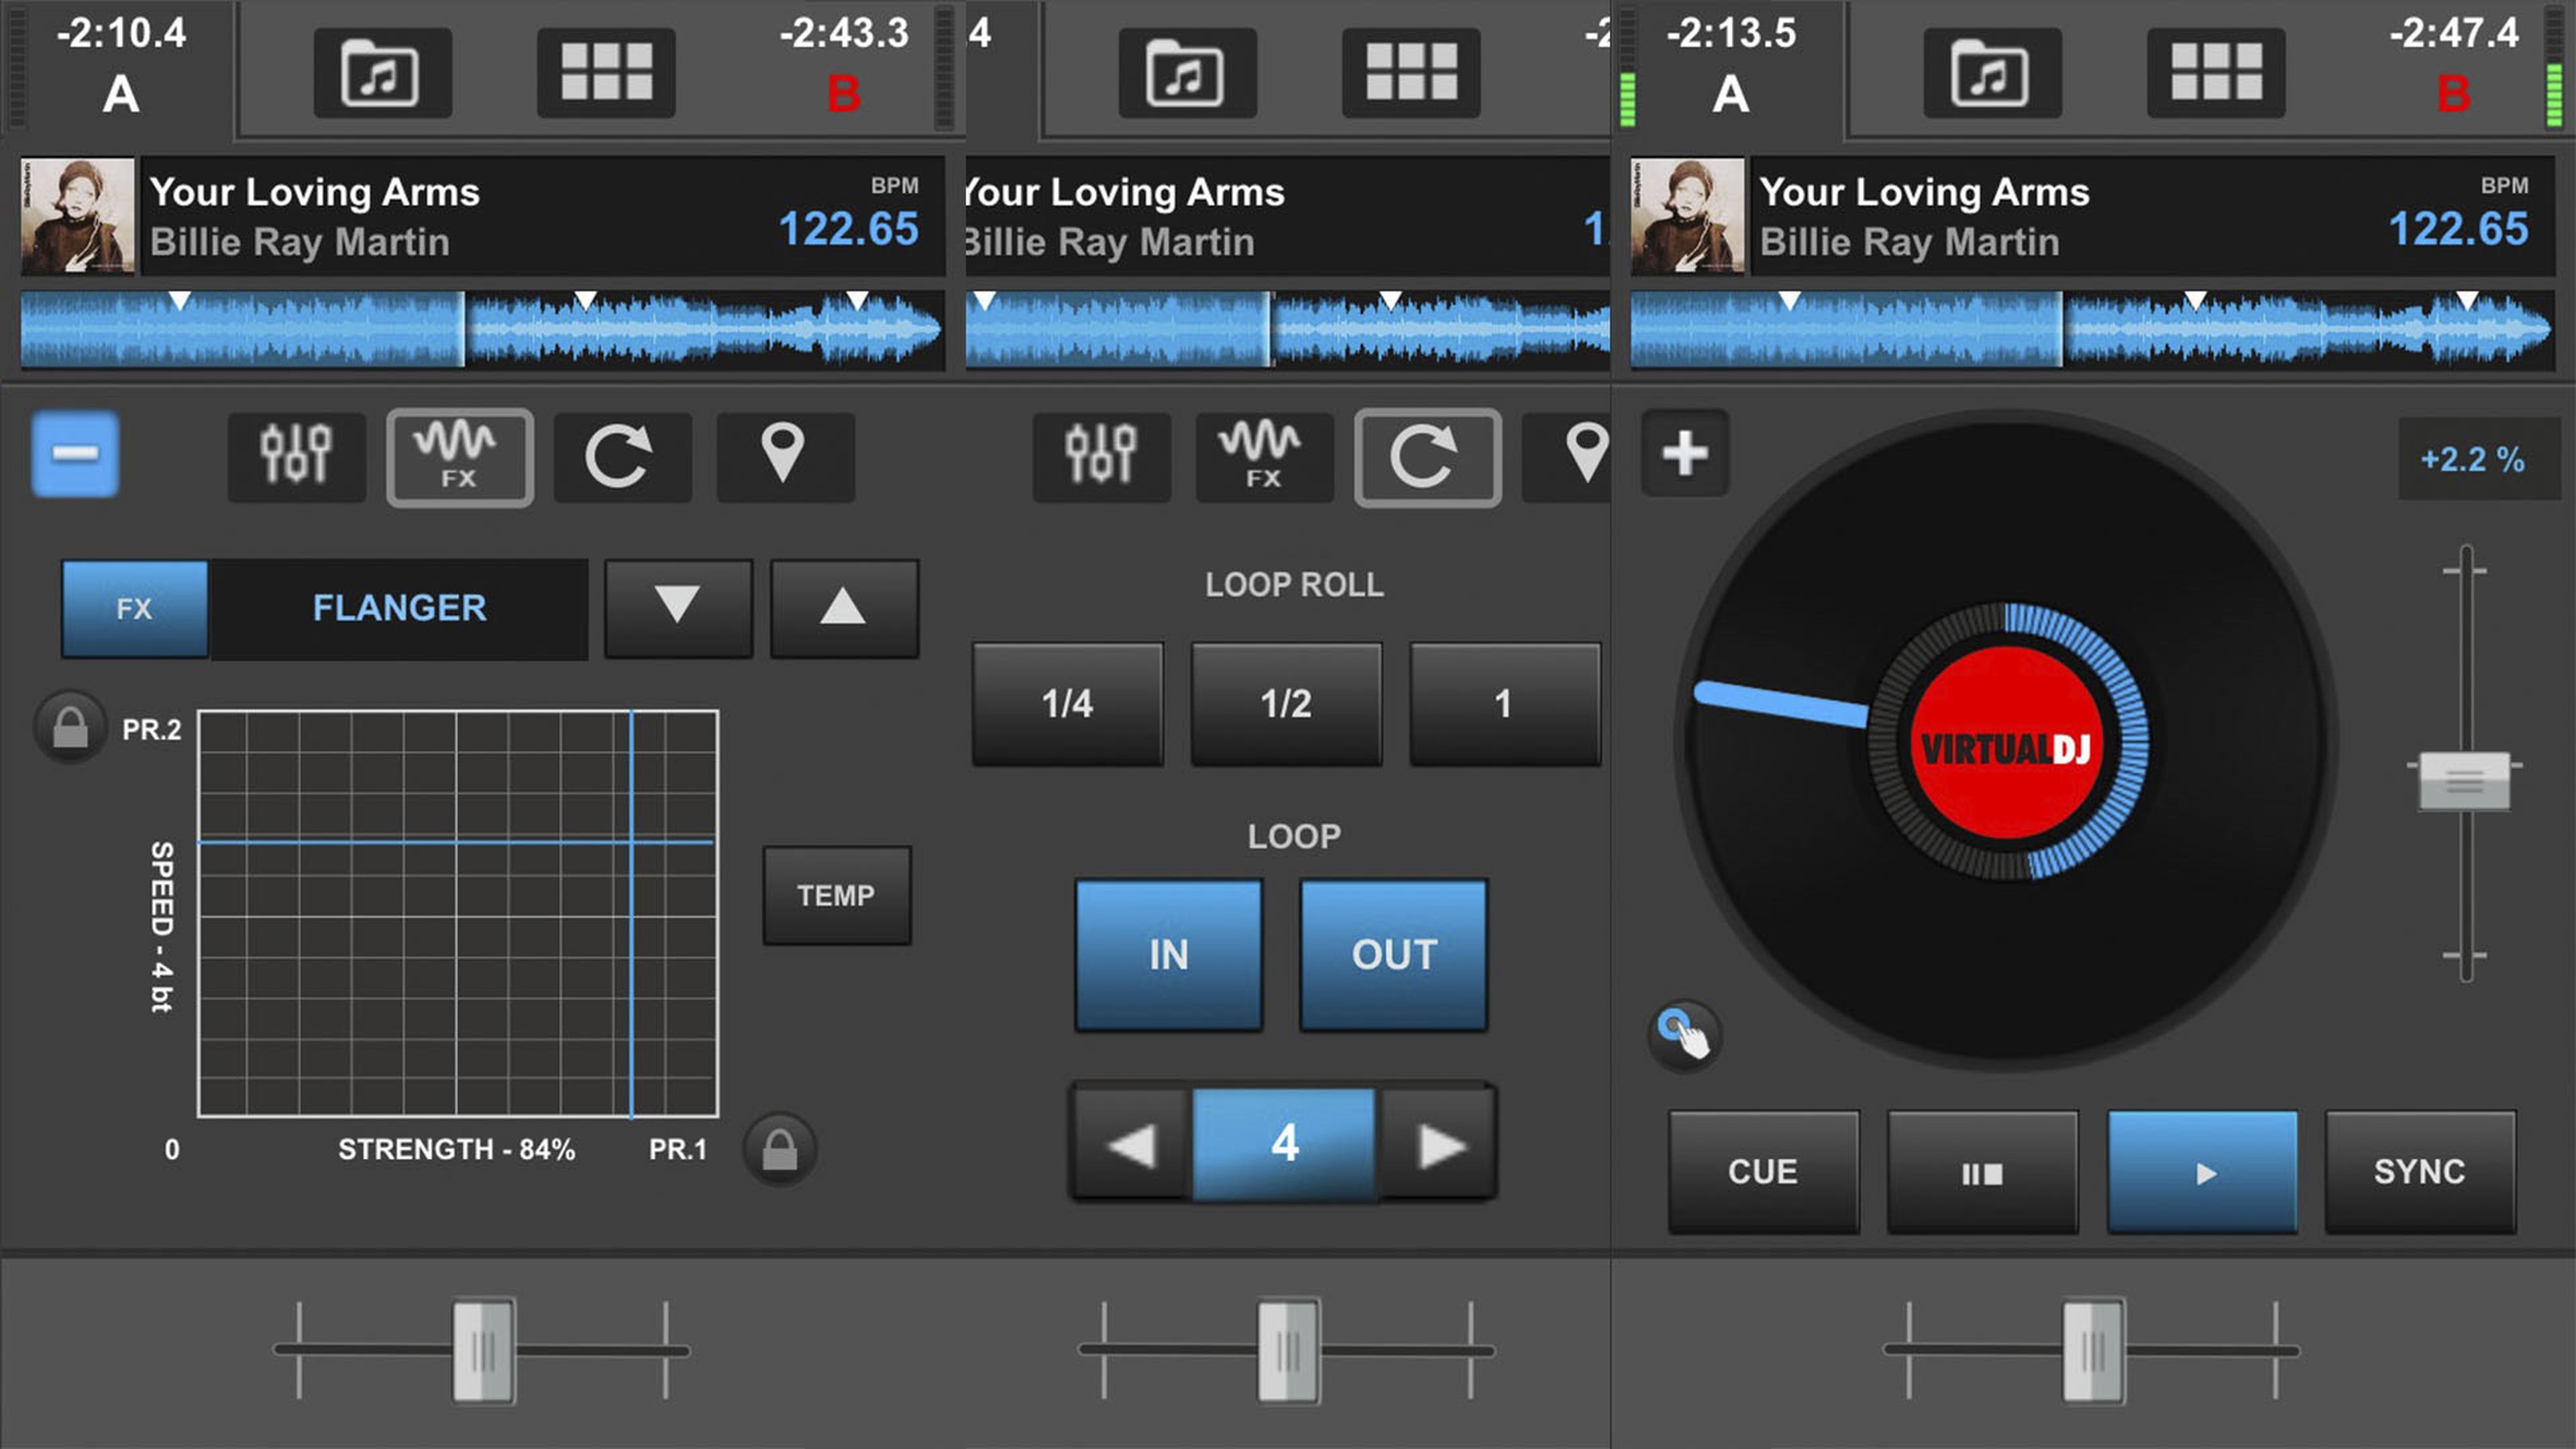Switch to deck A in right panel
2576x1449 pixels.
pyautogui.click(x=1731, y=93)
